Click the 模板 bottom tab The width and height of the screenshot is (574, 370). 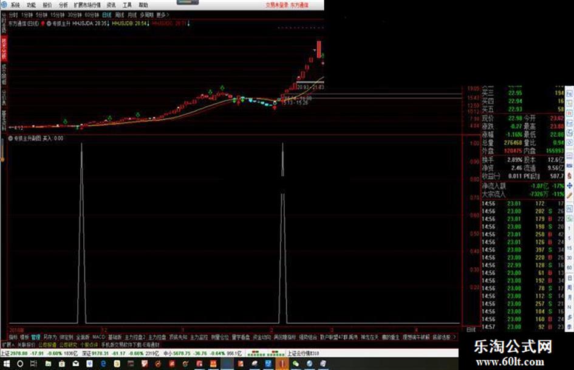[x=24, y=337]
